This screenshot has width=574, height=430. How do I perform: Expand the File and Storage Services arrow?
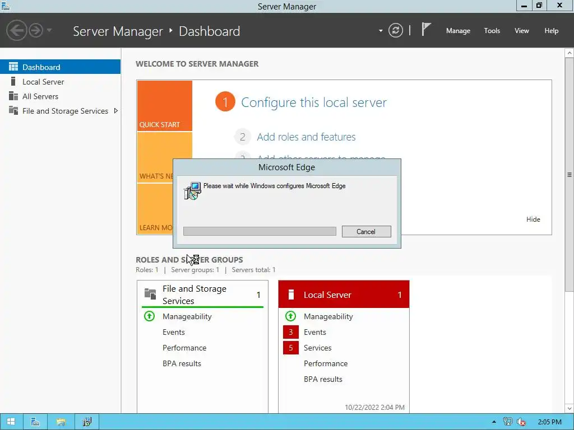115,111
